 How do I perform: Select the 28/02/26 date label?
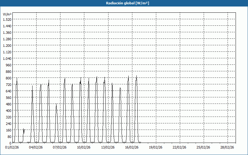pyautogui.click(x=228, y=148)
